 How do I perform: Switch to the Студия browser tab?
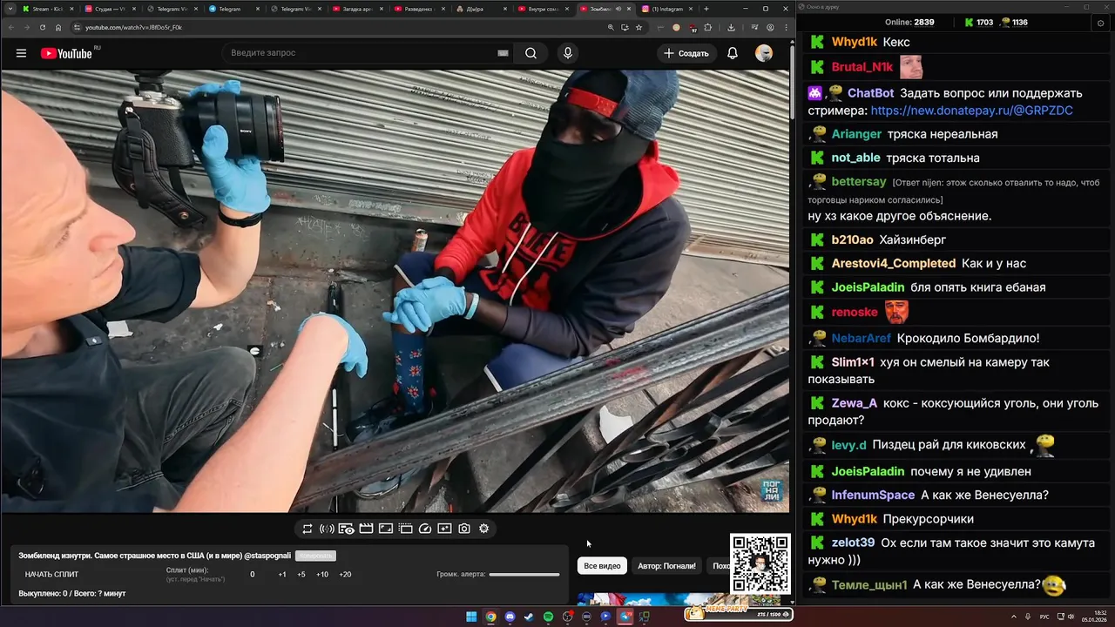click(109, 9)
